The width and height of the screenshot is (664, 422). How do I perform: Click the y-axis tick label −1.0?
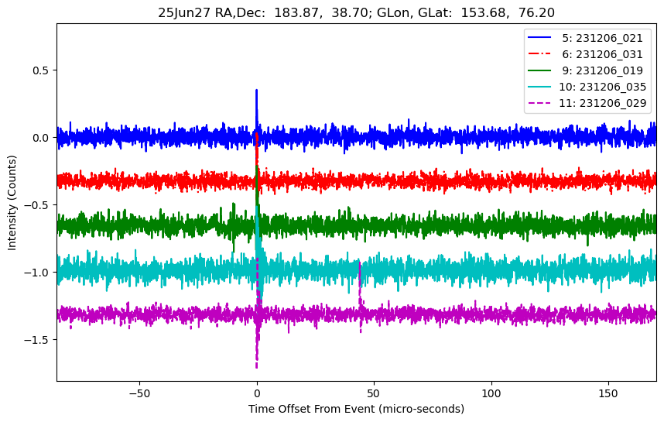37,273
